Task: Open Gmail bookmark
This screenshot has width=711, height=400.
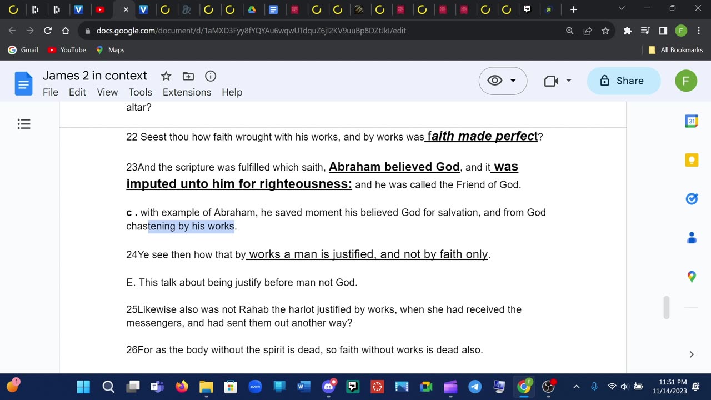Action: pyautogui.click(x=23, y=50)
